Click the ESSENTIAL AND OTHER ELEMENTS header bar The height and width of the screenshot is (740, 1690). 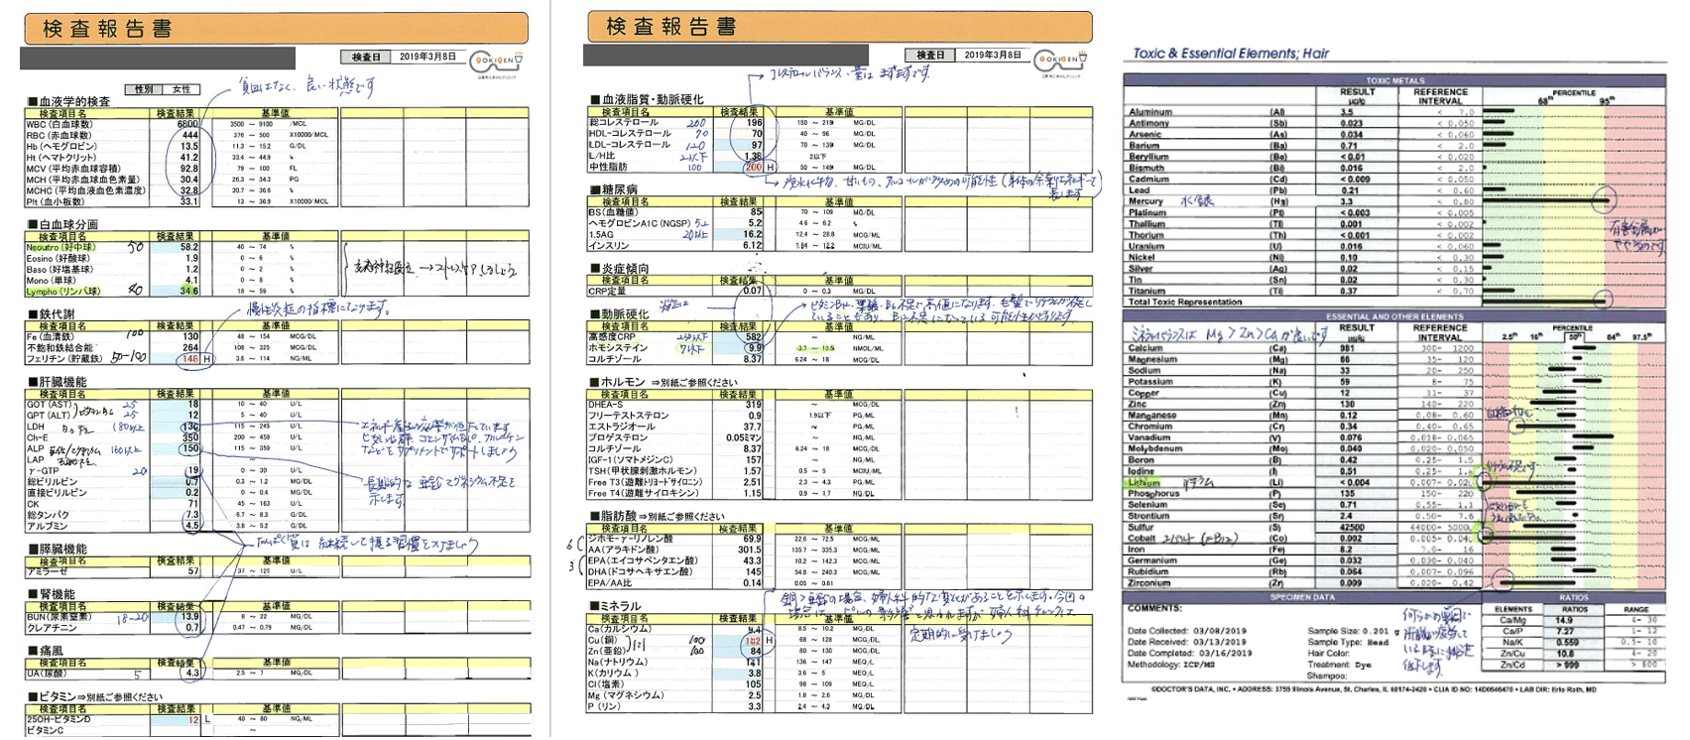click(1394, 316)
